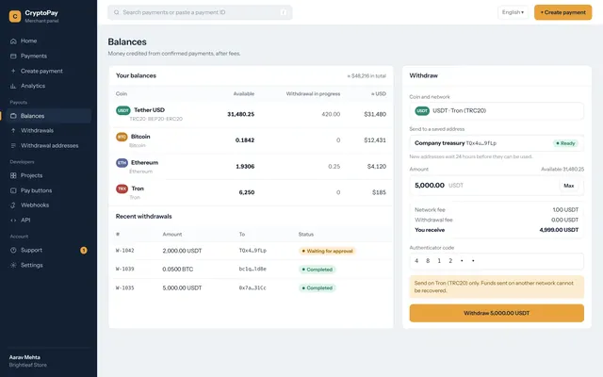The height and width of the screenshot is (377, 603).
Task: Click the Ethereum available balance 1.9306
Action: (x=245, y=166)
